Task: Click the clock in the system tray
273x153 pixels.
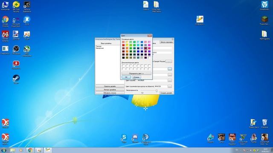Action: coord(265,150)
